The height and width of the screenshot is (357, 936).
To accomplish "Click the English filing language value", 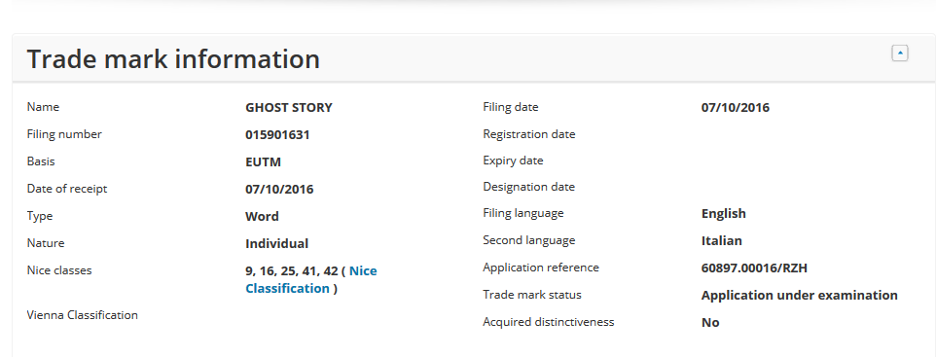I will pyautogui.click(x=724, y=214).
